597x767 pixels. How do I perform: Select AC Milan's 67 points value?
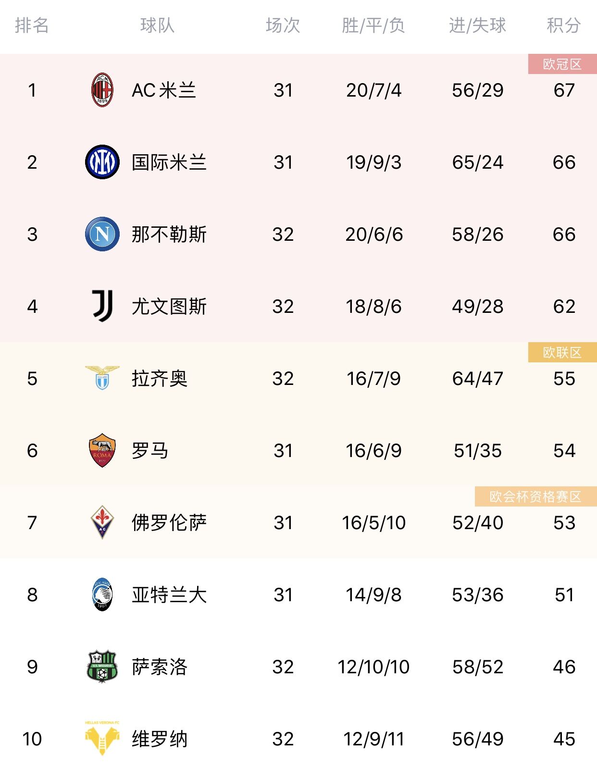tap(564, 90)
